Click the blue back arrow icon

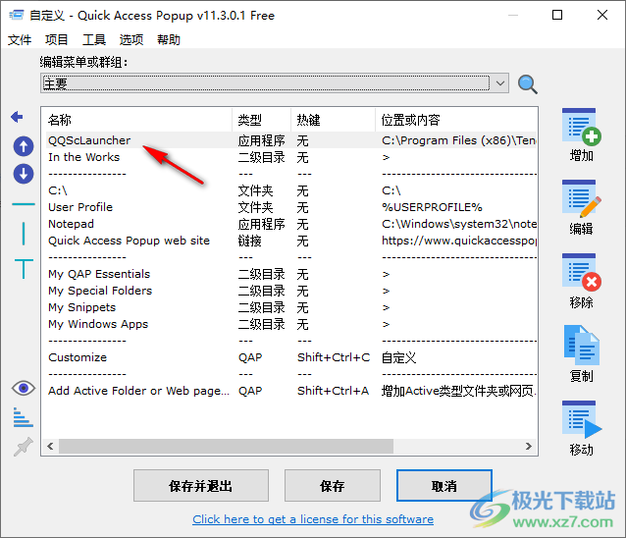click(x=17, y=117)
